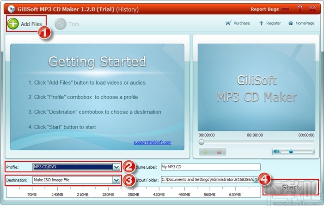Browse for the output folder using the browse icon
This screenshot has width=324, height=206.
pyautogui.click(x=256, y=180)
